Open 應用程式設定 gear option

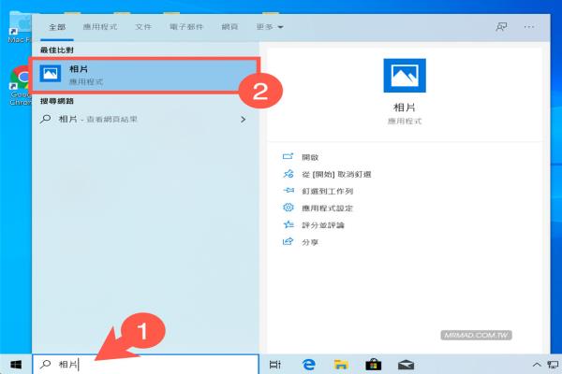pyautogui.click(x=318, y=208)
